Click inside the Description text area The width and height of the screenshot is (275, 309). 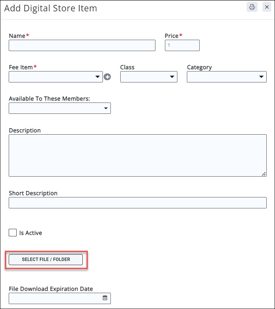138,155
